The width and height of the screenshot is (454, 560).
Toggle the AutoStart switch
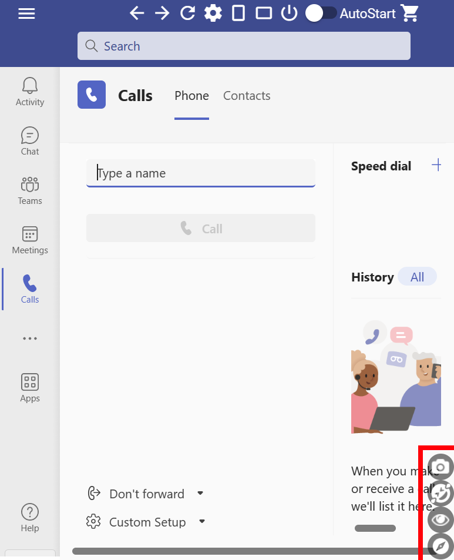coord(321,13)
